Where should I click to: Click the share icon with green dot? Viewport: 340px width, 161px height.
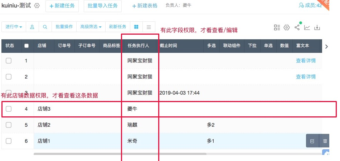[297, 27]
